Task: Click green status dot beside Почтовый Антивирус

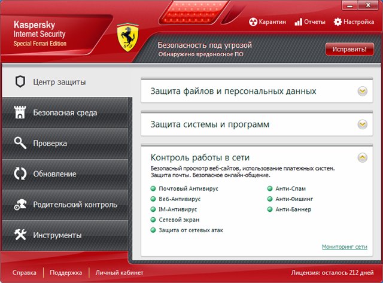Action: pyautogui.click(x=153, y=188)
